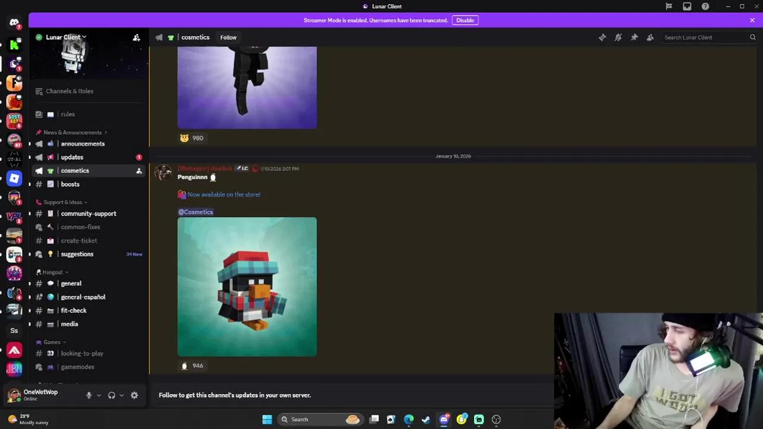Open microphone input options arrow
Viewport: 763px width, 429px height.
coord(99,395)
